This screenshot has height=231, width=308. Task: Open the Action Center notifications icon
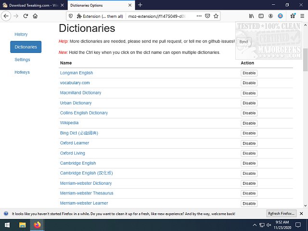point(298,225)
